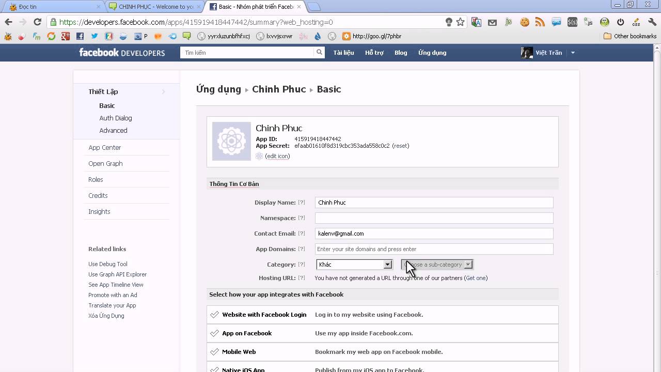Click the App Domains help [?] icon
Screen dimensions: 661x372
coord(302,249)
